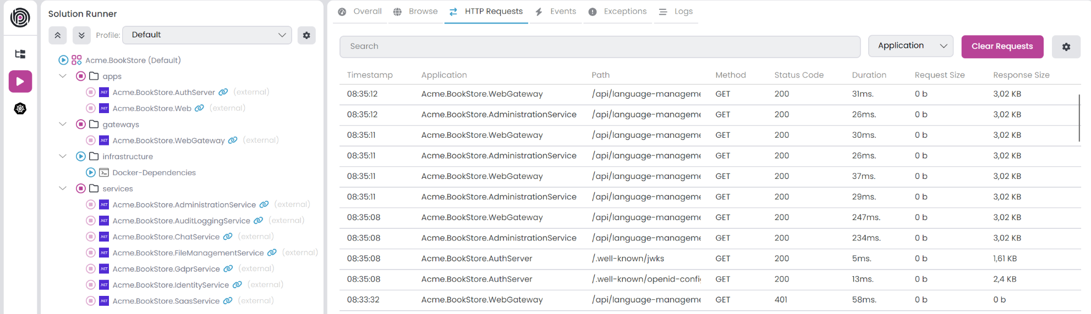Open Solution Runner profile settings gear
Image resolution: width=1091 pixels, height=314 pixels.
click(306, 35)
